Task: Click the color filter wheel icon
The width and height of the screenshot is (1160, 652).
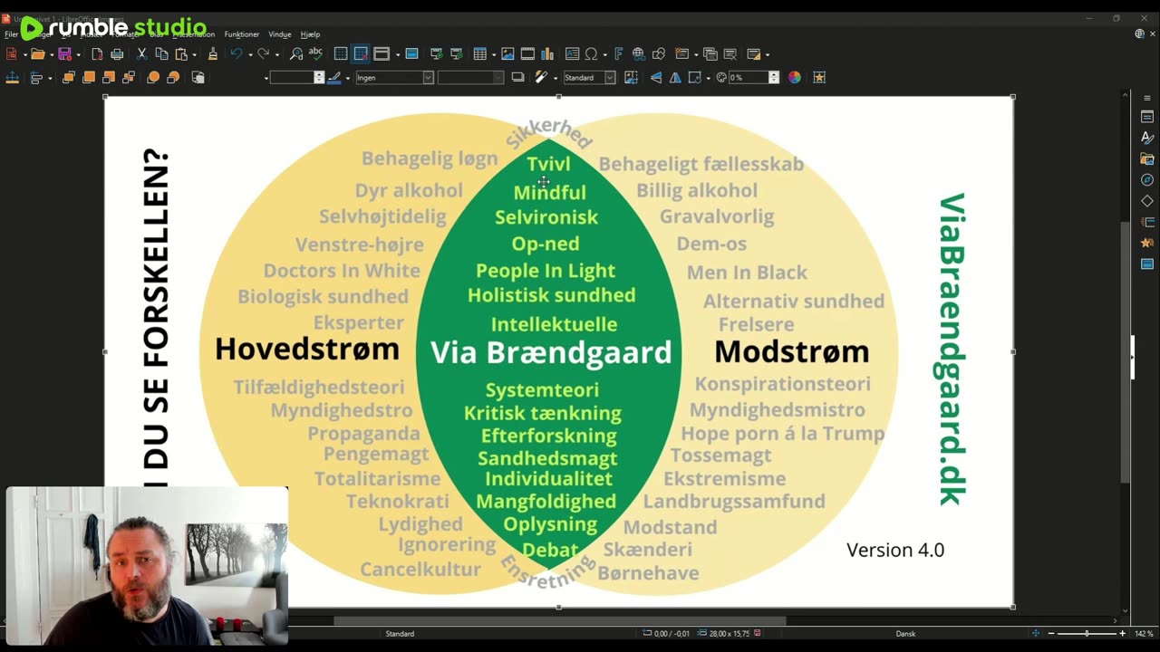Action: coord(794,77)
